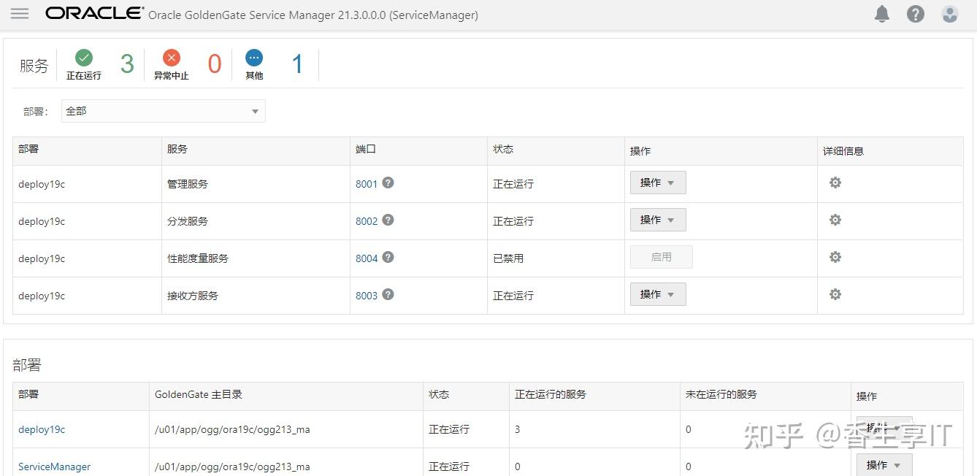This screenshot has width=977, height=476.
Task: Click the help icon next to port 8004
Action: pyautogui.click(x=388, y=258)
